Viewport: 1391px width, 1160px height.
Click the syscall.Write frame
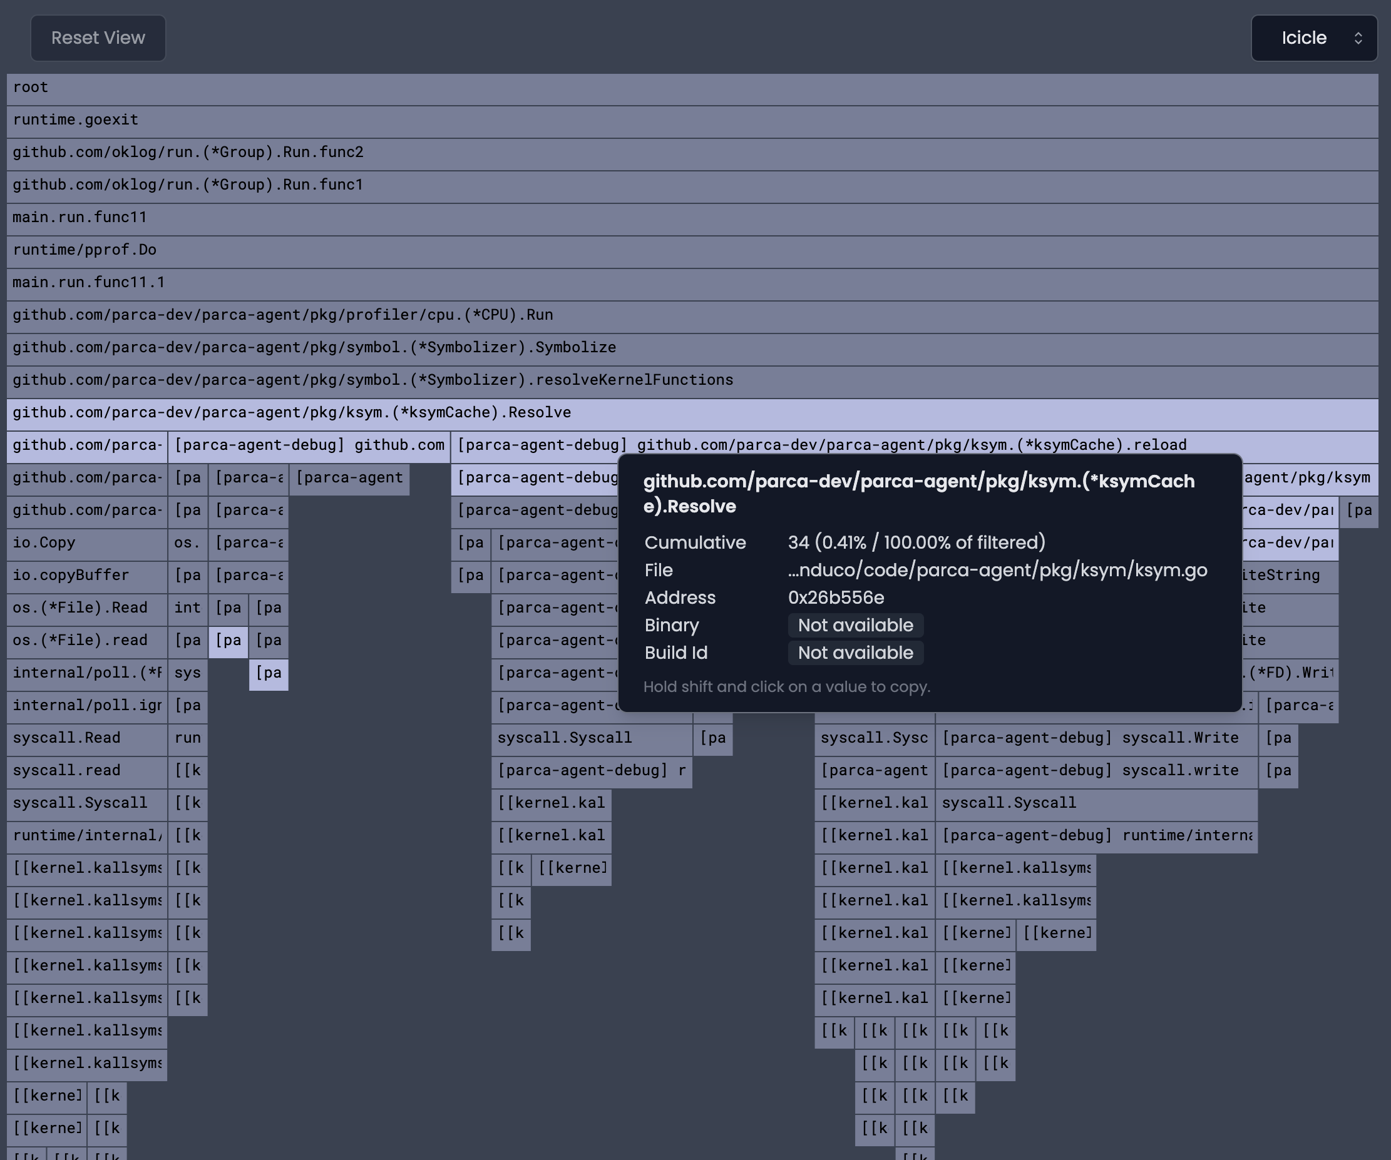(x=1096, y=738)
